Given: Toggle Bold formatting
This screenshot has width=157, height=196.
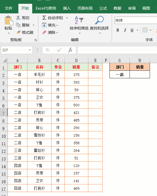Looking at the screenshot, I should (x=118, y=30).
